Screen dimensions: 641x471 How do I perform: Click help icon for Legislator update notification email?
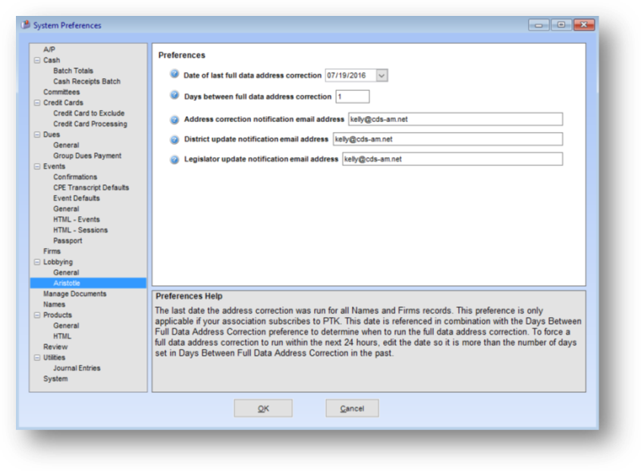(x=174, y=159)
